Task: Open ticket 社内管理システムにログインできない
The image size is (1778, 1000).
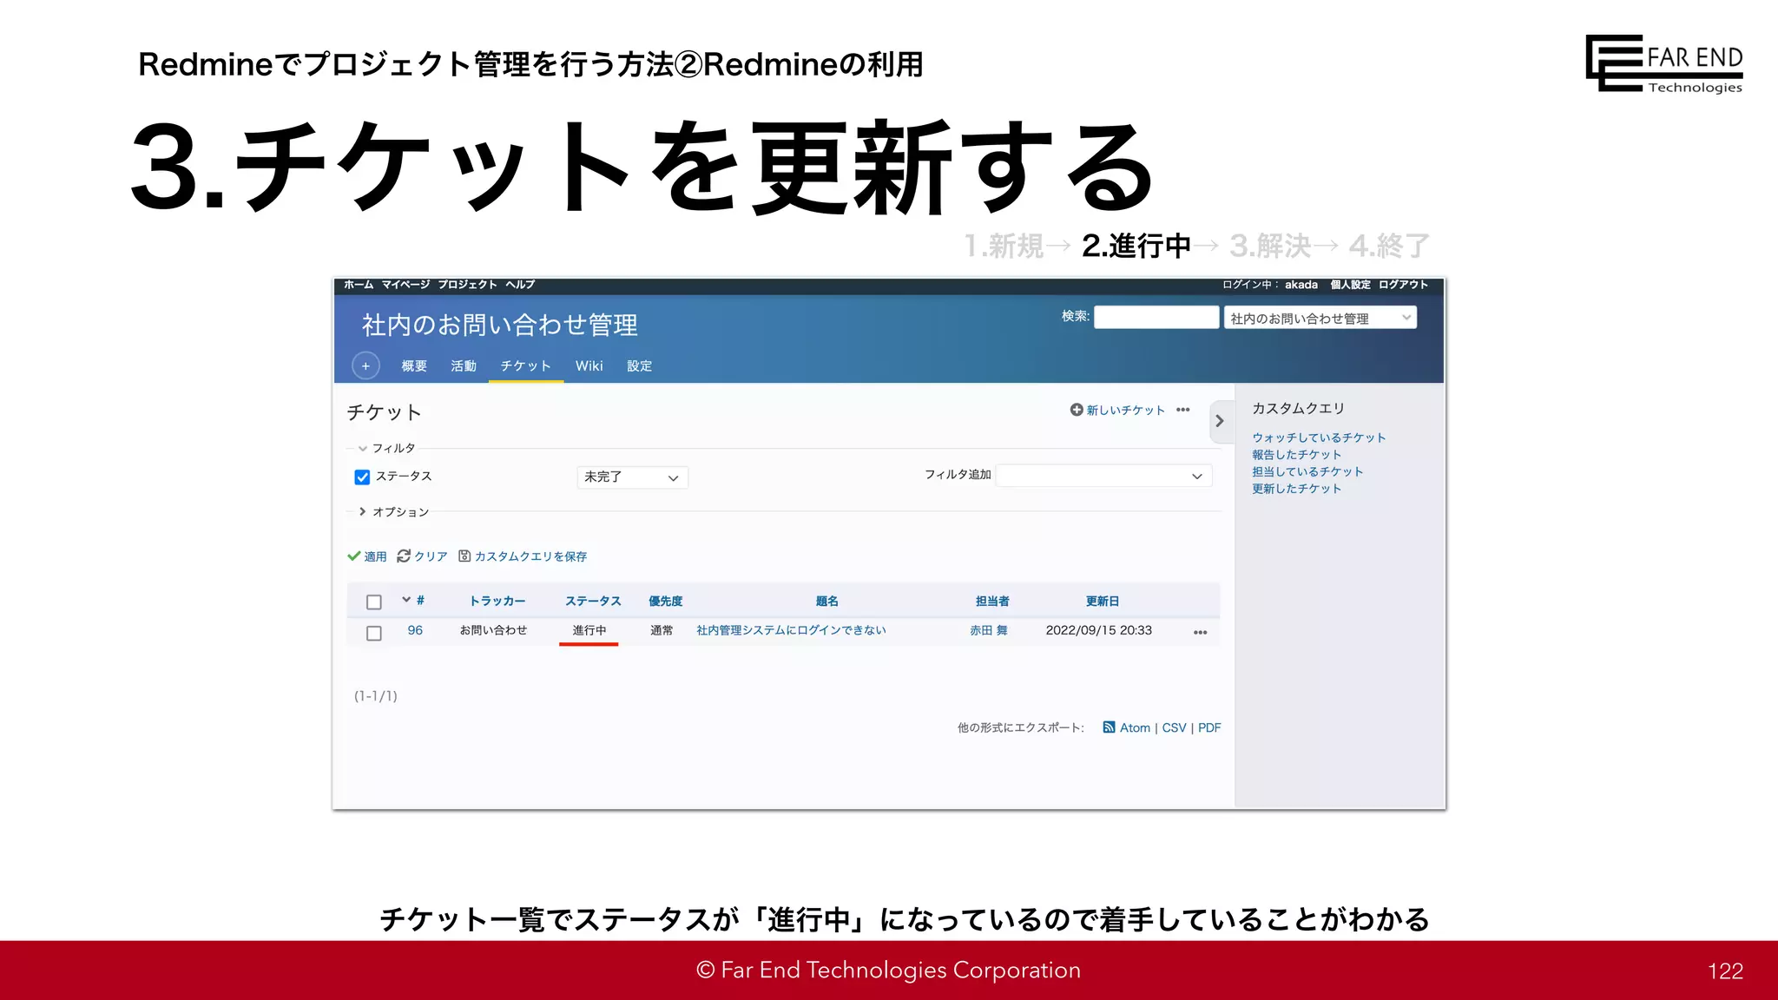Action: tap(791, 630)
